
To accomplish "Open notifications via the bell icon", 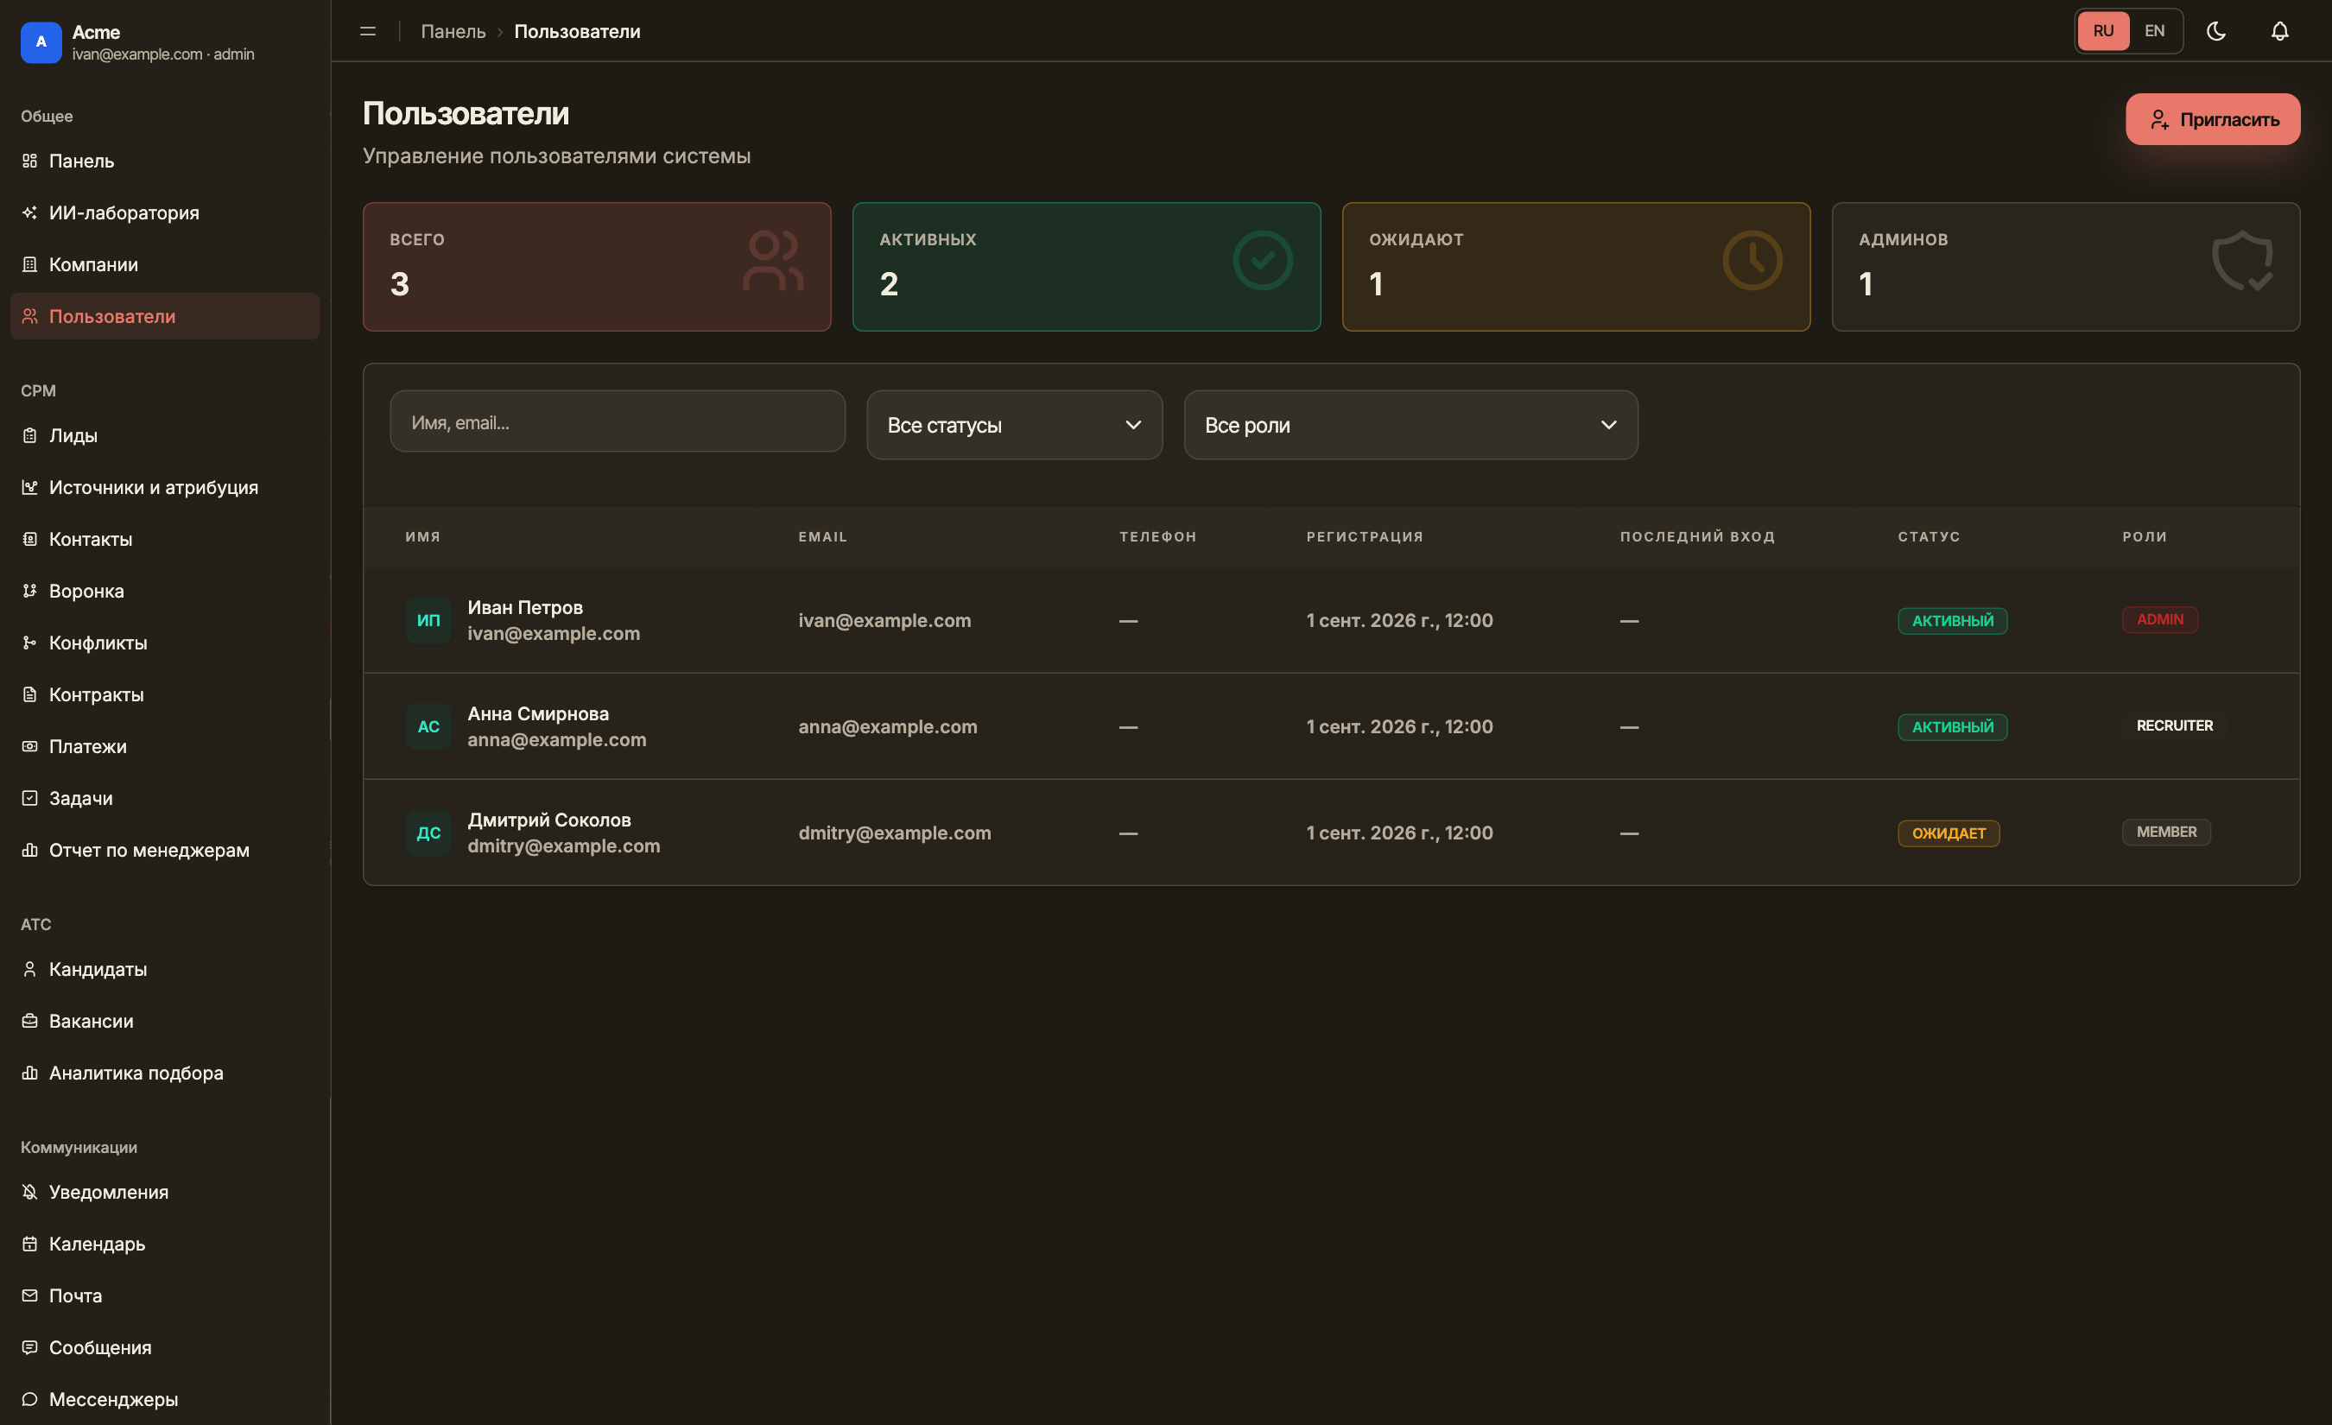I will pos(2280,31).
